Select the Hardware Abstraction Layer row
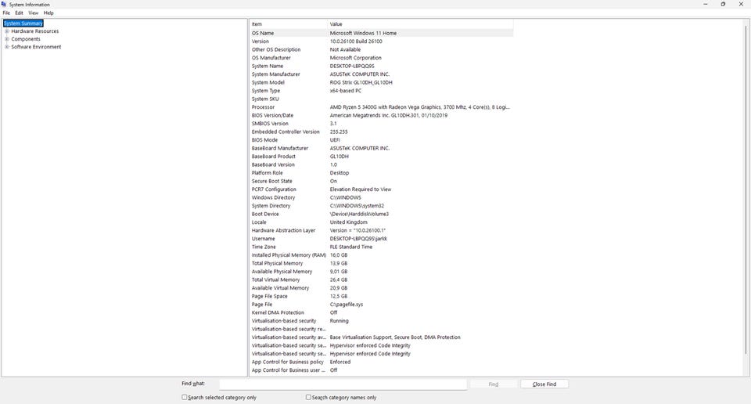Screen dimensions: 751x404 coord(381,230)
